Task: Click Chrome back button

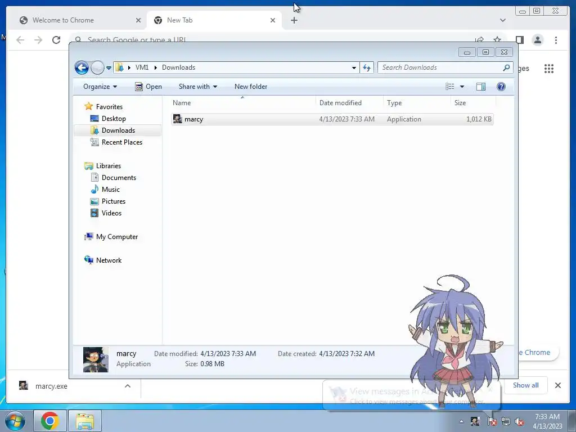Action: [20, 40]
